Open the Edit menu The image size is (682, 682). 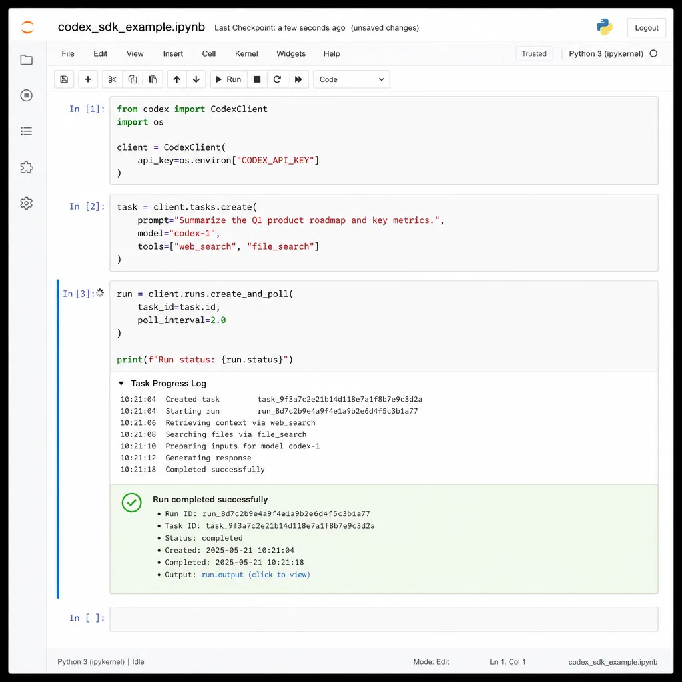coord(100,53)
